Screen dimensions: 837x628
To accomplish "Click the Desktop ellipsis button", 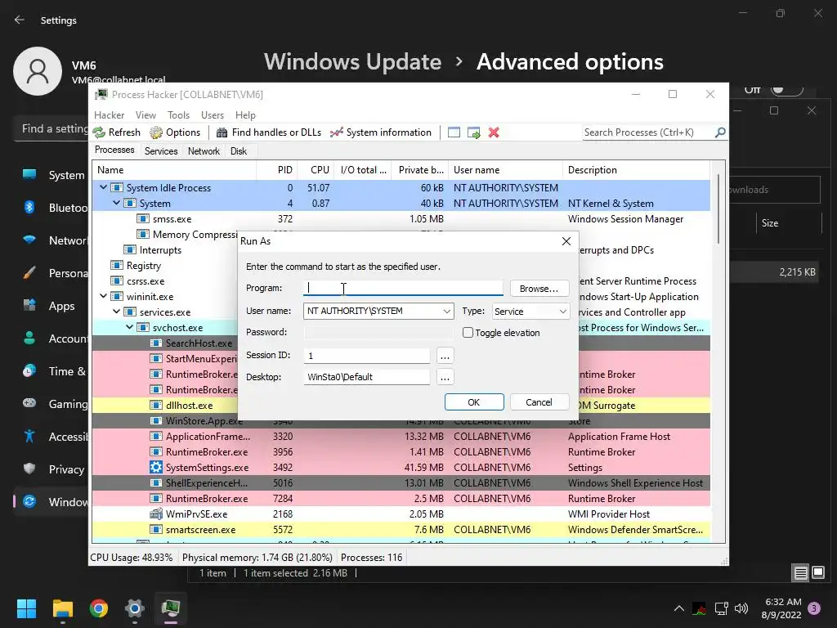I will point(445,377).
